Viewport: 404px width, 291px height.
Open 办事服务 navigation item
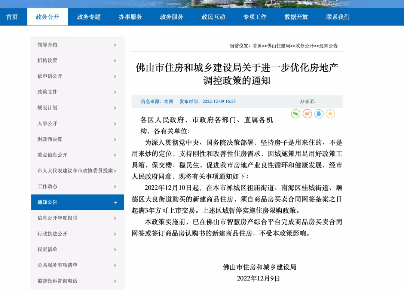pos(131,17)
